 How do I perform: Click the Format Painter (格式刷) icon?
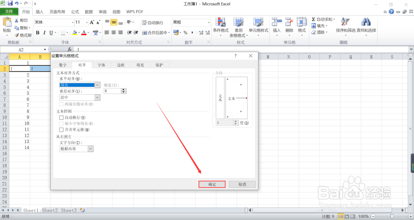[x=17, y=35]
